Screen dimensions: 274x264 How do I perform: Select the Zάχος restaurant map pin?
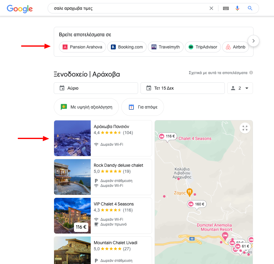(x=189, y=192)
